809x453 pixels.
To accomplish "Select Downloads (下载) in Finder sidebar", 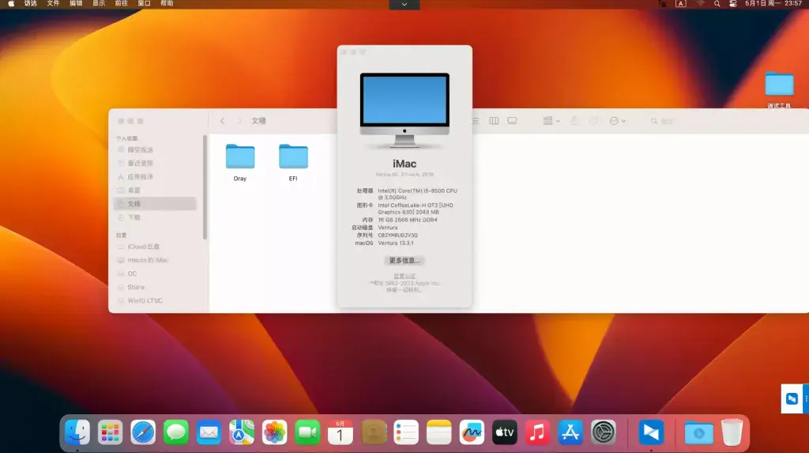I will point(155,217).
